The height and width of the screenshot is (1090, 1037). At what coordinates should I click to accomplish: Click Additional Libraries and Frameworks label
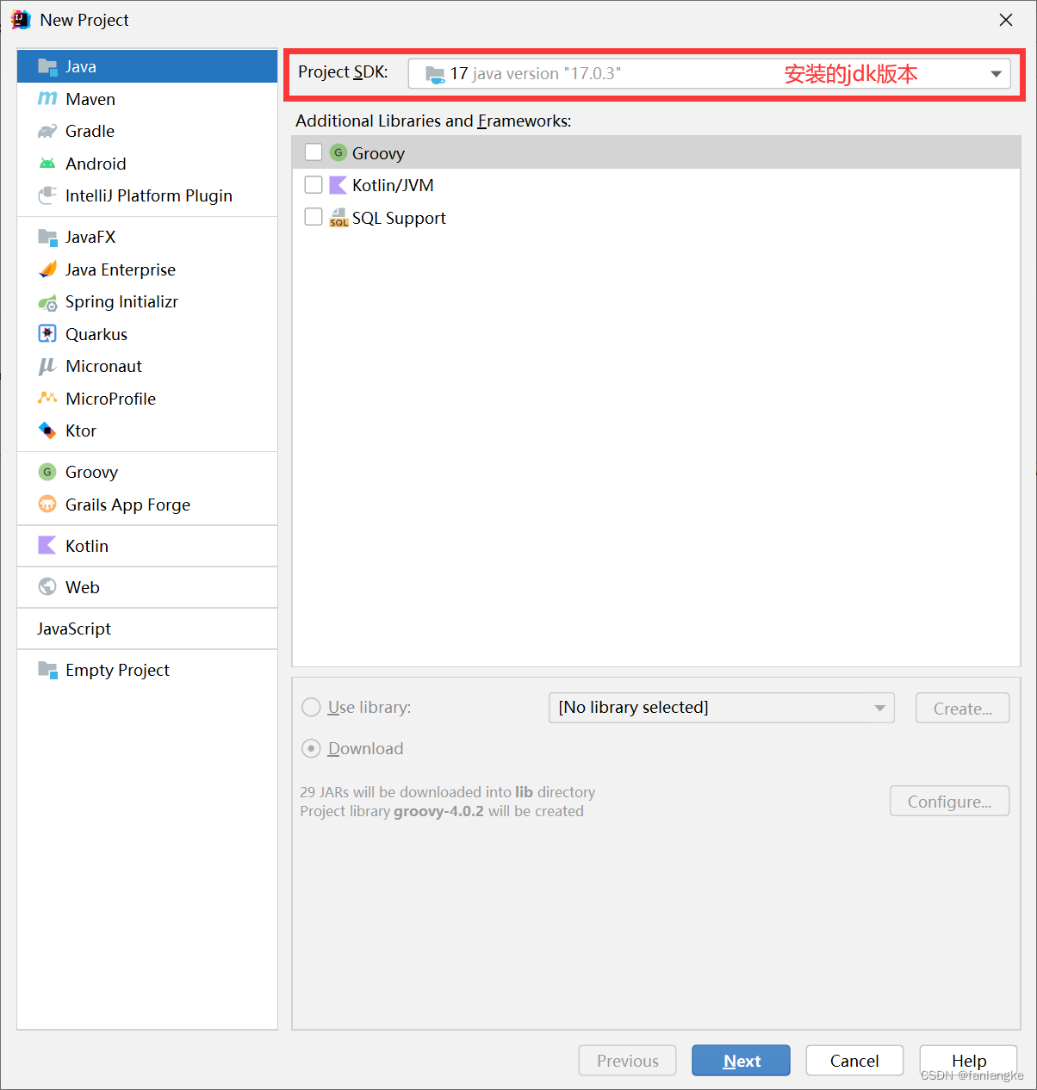click(x=433, y=121)
